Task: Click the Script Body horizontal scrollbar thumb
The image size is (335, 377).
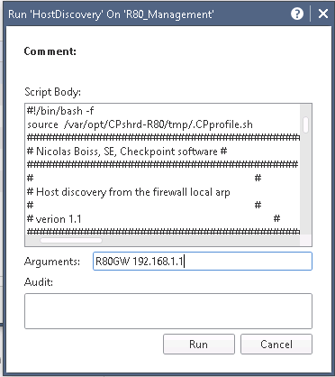Action: coord(71,240)
